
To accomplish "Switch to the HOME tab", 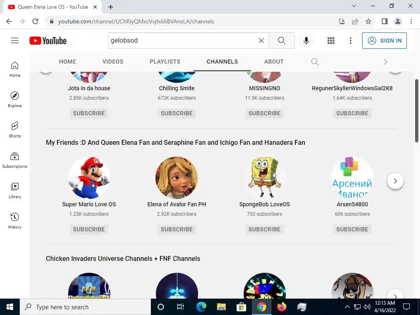I will [x=68, y=62].
